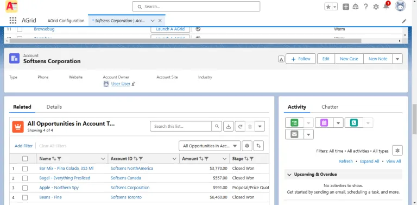Open the list actions dropdown arrow
This screenshot has height=205, width=417.
click(260, 127)
